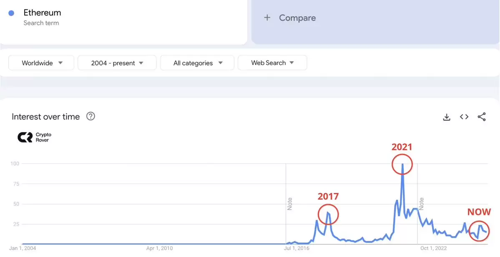The width and height of the screenshot is (500, 257).
Task: Click the Interest over time heading
Action: click(x=45, y=117)
